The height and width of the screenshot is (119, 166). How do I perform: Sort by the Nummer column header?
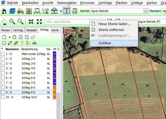(11, 49)
